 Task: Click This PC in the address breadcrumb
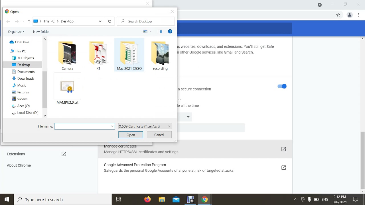(49, 21)
